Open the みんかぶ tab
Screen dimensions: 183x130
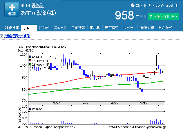coord(166,28)
